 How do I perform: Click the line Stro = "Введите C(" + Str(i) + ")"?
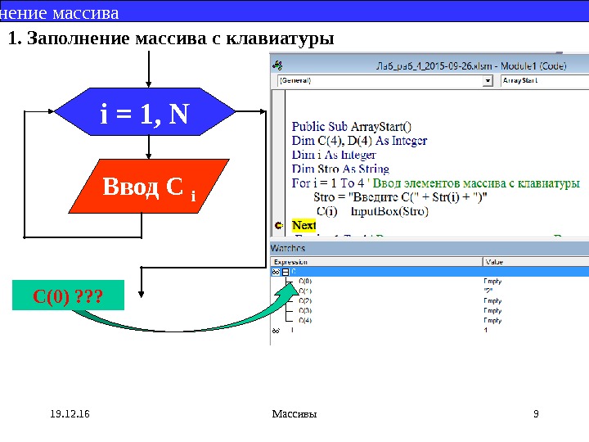(400, 197)
